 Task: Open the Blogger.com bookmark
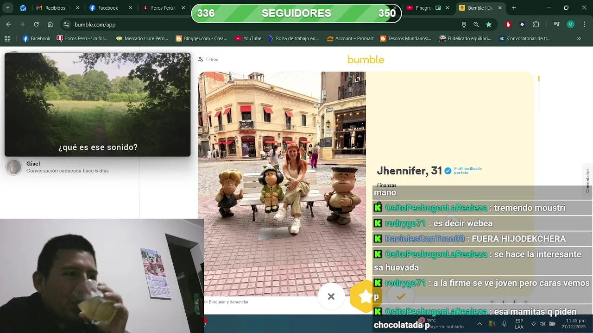click(202, 39)
